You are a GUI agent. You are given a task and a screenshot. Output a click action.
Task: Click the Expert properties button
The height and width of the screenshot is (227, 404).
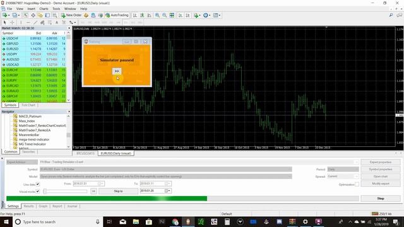[x=381, y=162]
